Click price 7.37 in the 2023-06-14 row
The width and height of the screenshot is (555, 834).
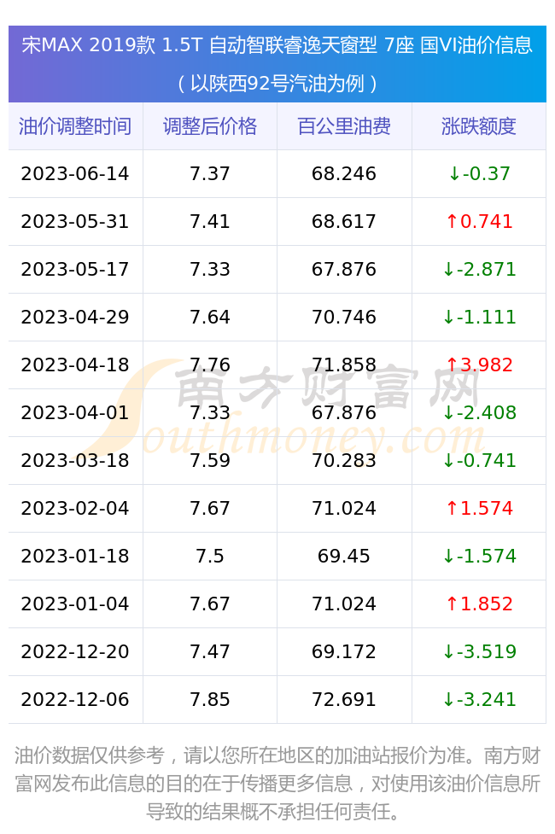(x=210, y=174)
